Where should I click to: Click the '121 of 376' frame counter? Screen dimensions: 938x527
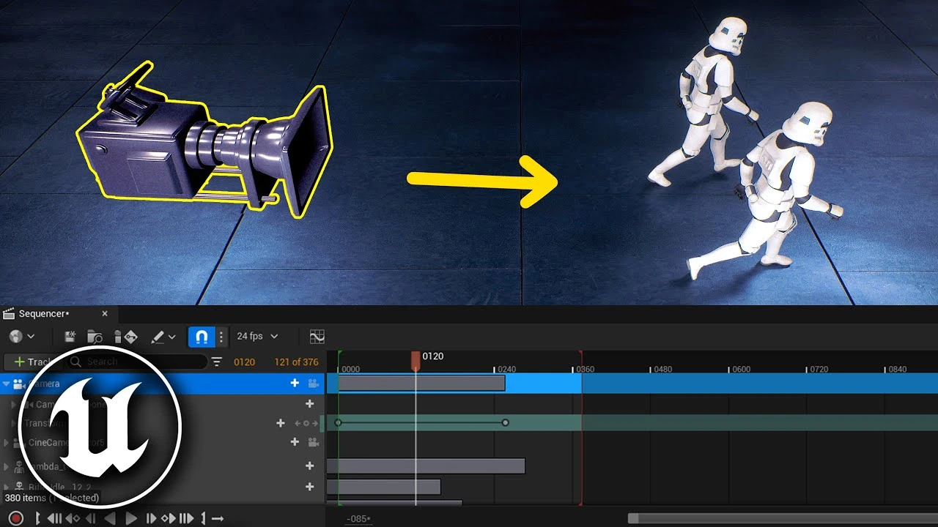click(x=297, y=362)
